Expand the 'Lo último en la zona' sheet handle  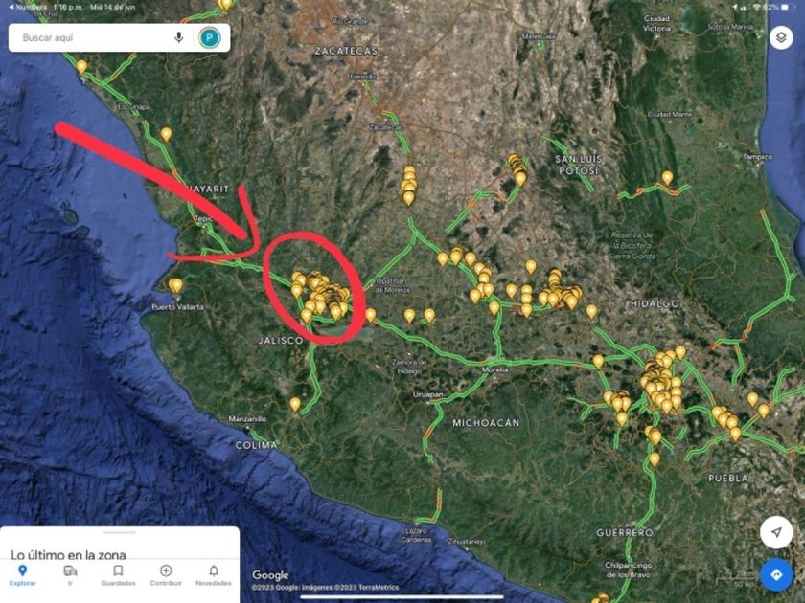[x=119, y=533]
